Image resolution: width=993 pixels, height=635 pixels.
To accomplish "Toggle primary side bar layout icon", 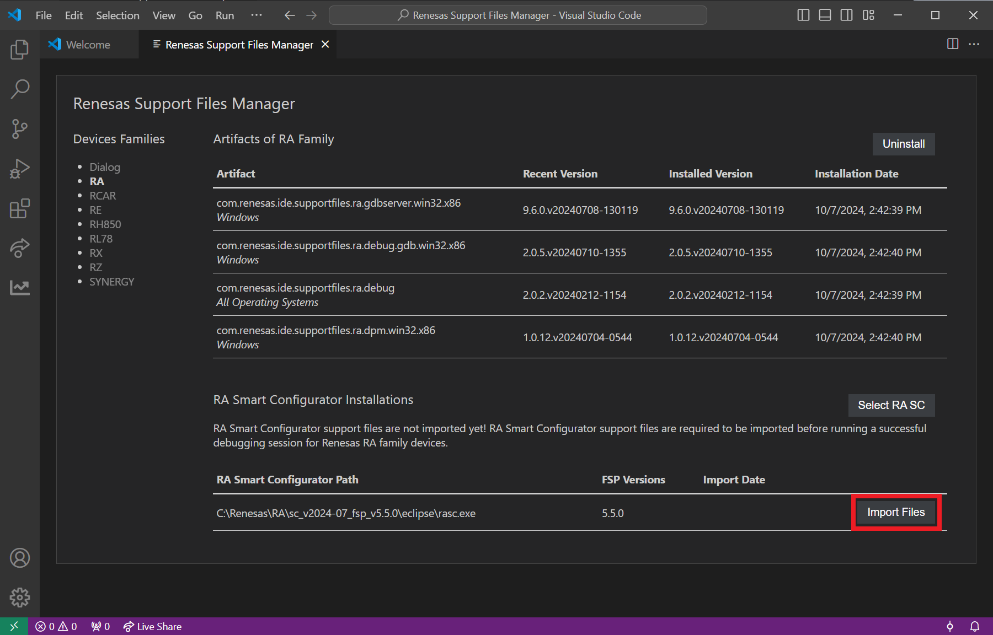I will [x=803, y=15].
